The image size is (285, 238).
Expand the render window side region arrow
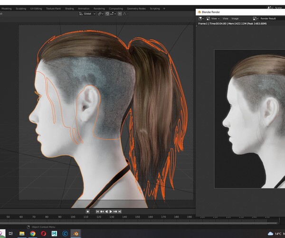196,26
